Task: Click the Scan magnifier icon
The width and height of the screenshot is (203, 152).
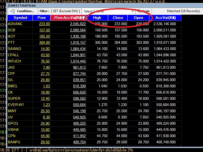Action: pos(139,11)
